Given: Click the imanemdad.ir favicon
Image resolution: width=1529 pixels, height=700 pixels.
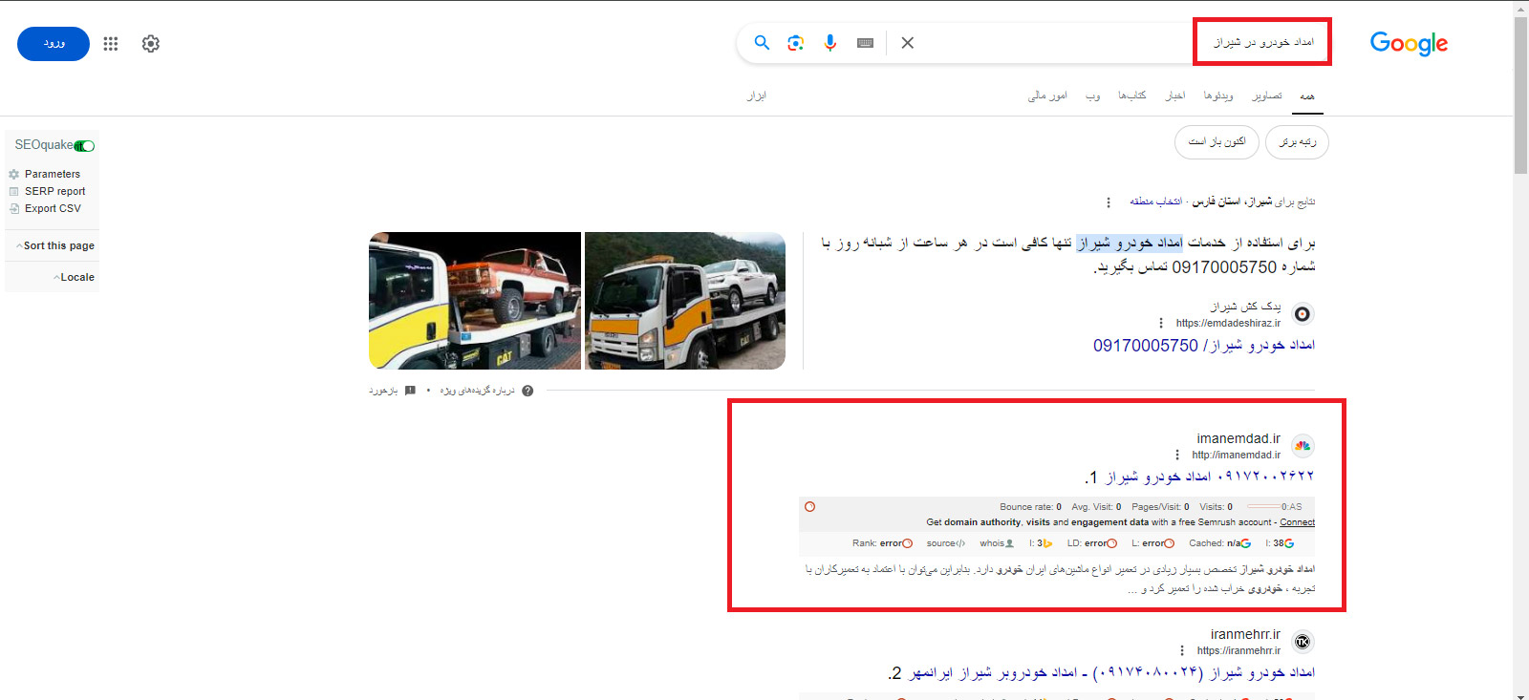Looking at the screenshot, I should pos(1303,446).
